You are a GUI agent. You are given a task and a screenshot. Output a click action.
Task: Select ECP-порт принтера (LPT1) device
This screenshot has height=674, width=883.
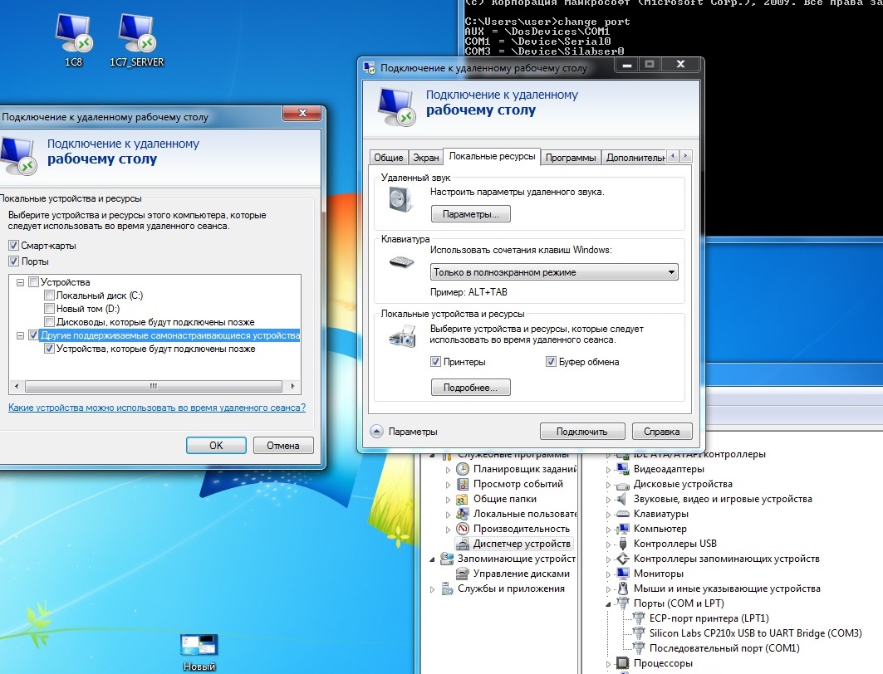(709, 618)
